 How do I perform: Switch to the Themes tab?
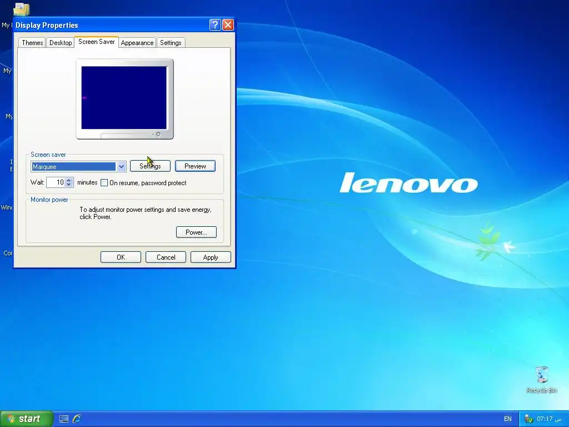tap(32, 42)
